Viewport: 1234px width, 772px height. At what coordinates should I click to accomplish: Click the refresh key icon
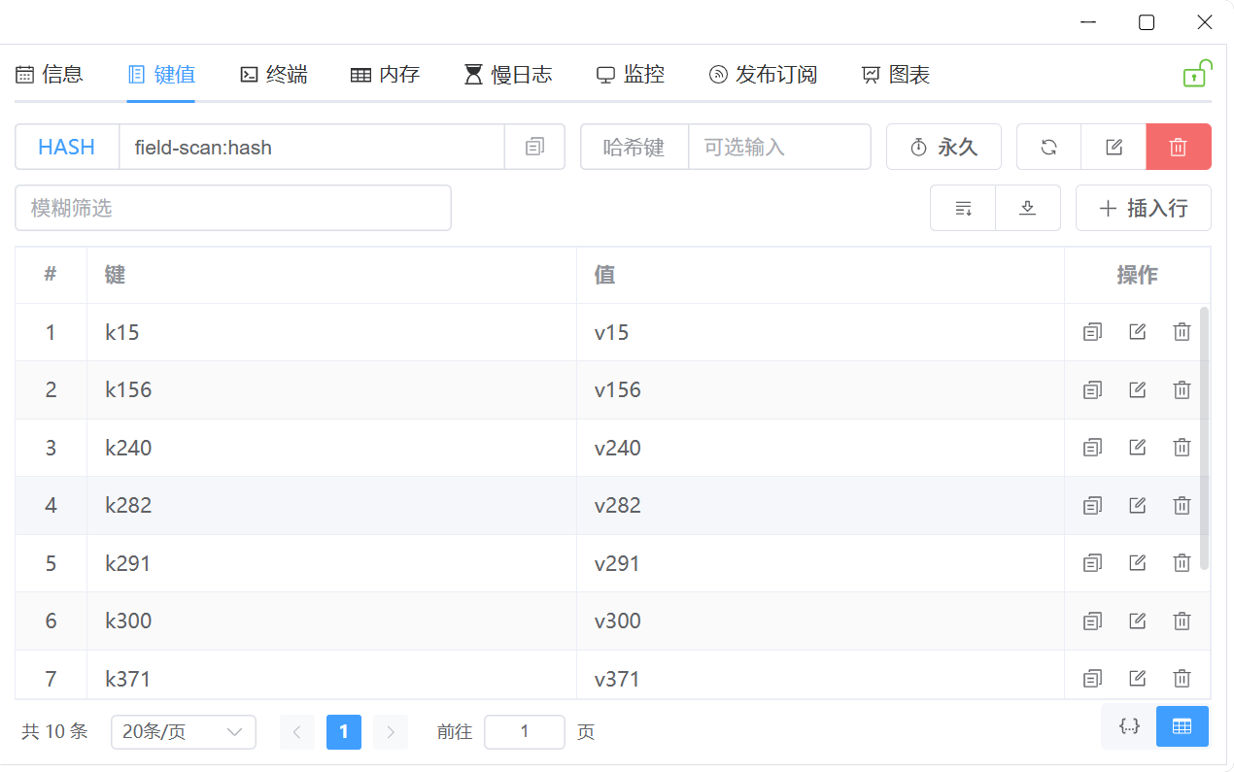(1048, 148)
